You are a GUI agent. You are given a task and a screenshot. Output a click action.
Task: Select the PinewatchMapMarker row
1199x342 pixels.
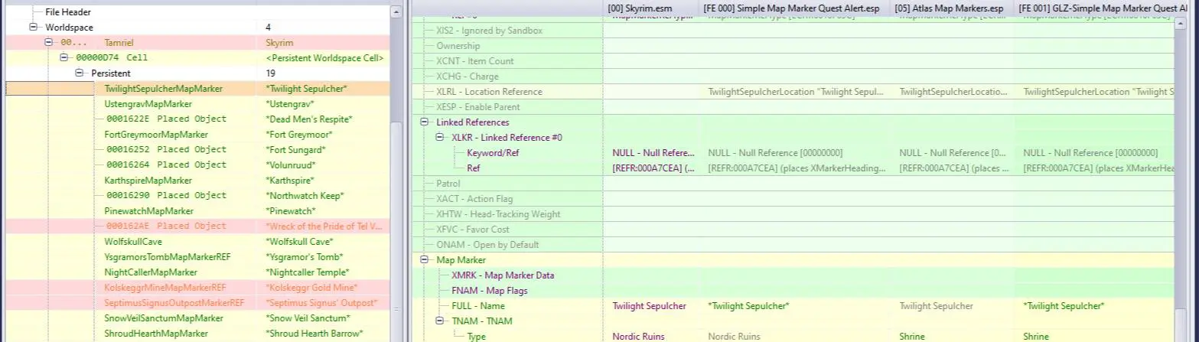pyautogui.click(x=197, y=211)
